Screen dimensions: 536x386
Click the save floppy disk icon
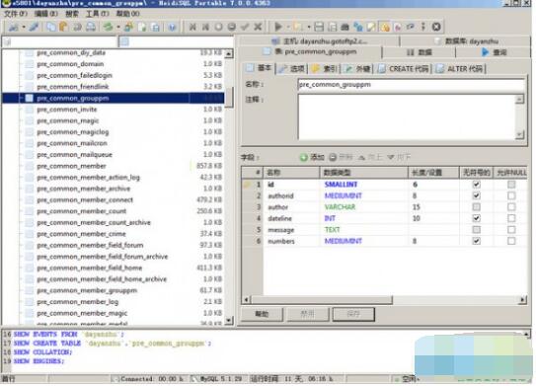tap(319, 27)
